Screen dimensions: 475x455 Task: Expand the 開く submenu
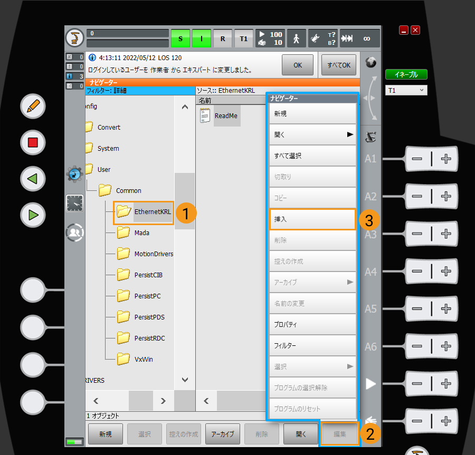[x=312, y=134]
